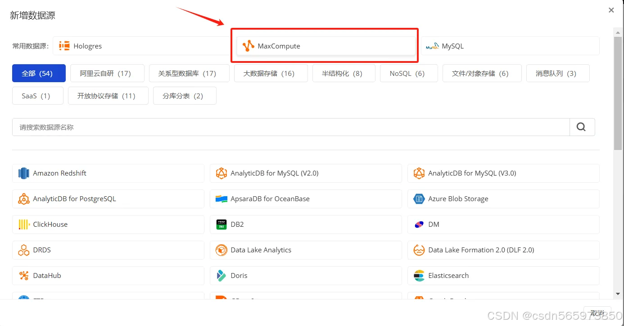Select the Elasticsearch icon
The image size is (624, 326).
tap(419, 275)
